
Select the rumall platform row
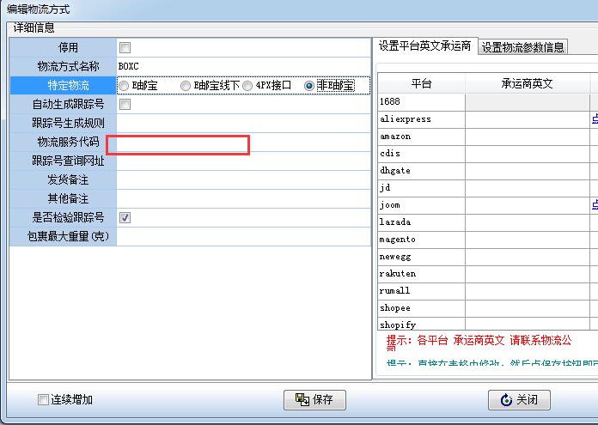pos(421,291)
